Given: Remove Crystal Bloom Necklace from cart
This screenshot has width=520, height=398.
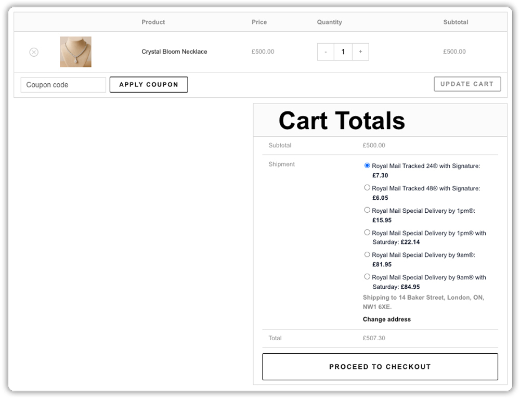Looking at the screenshot, I should pos(34,52).
